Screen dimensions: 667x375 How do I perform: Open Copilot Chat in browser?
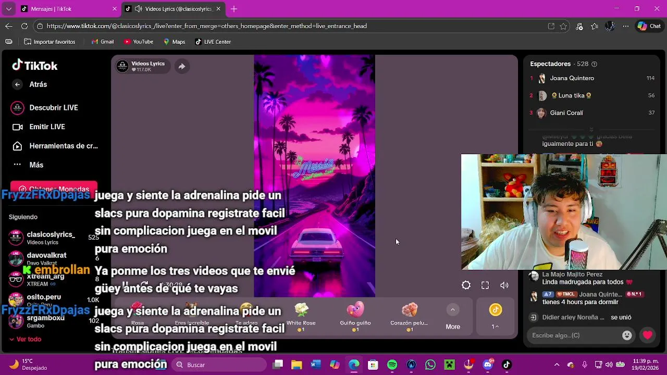[649, 26]
